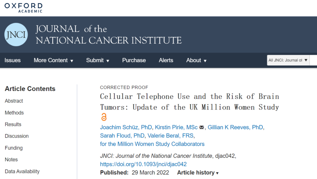Open the article DOI link
Viewport: 317px width, 179px height.
point(143,164)
